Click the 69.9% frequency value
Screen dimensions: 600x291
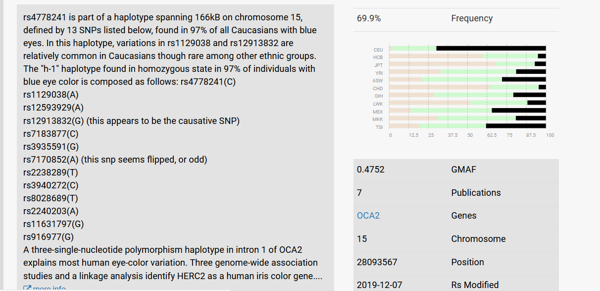coord(369,18)
